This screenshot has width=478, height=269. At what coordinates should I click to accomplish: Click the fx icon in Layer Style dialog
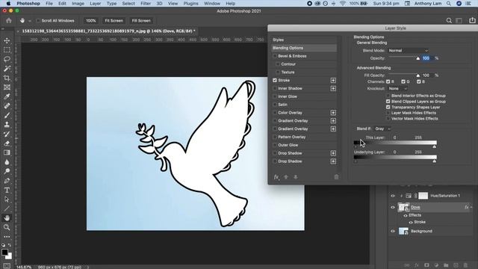click(276, 177)
